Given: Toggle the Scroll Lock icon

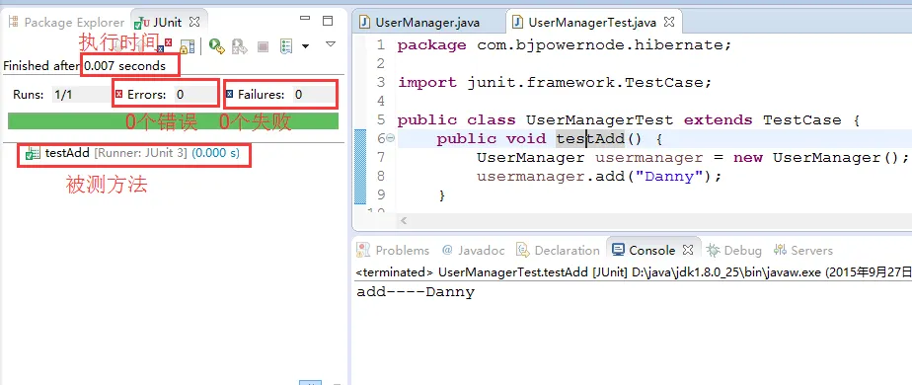Looking at the screenshot, I should tap(187, 46).
